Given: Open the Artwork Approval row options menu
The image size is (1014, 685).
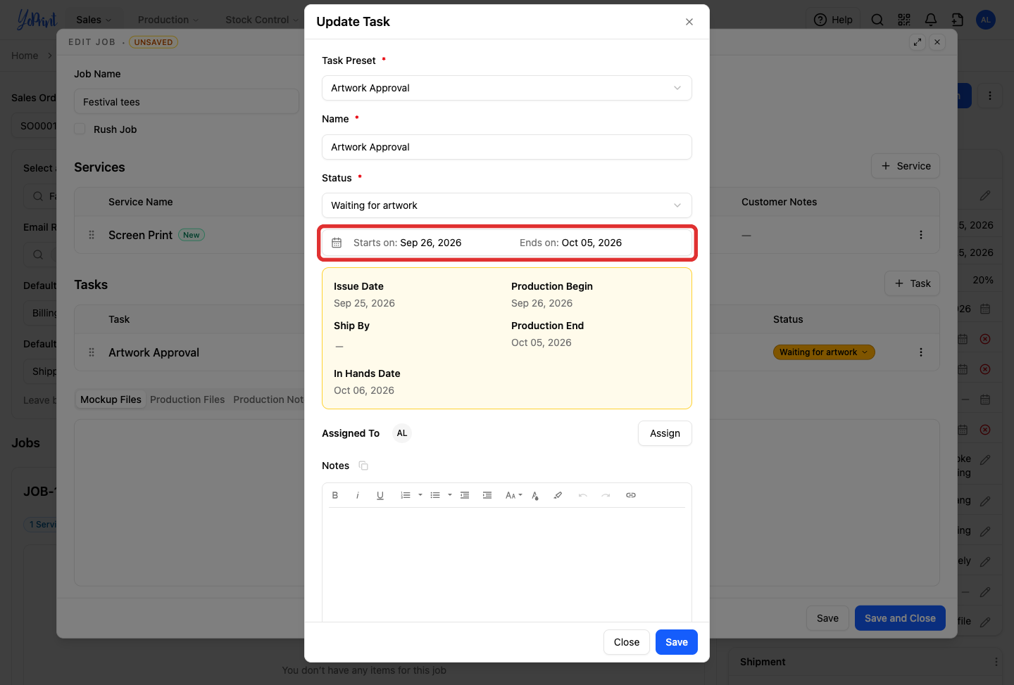Looking at the screenshot, I should pyautogui.click(x=921, y=352).
